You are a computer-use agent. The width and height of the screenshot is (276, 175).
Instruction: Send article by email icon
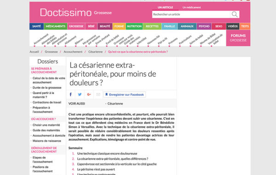pyautogui.click(x=98, y=94)
